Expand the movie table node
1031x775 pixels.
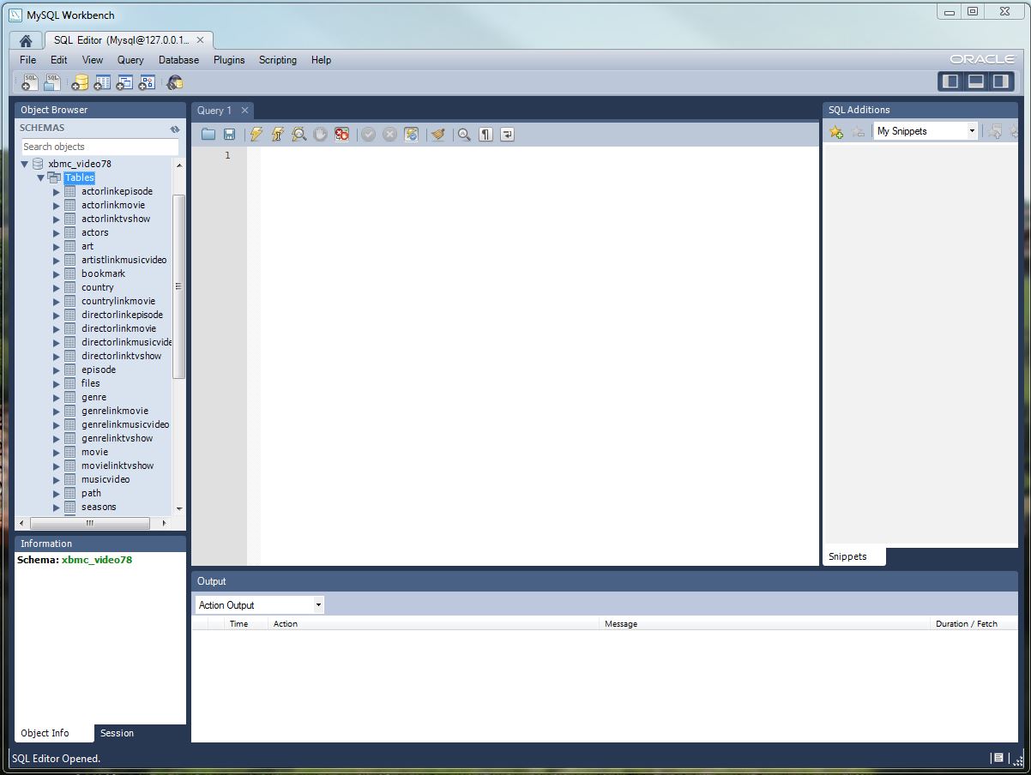(57, 452)
